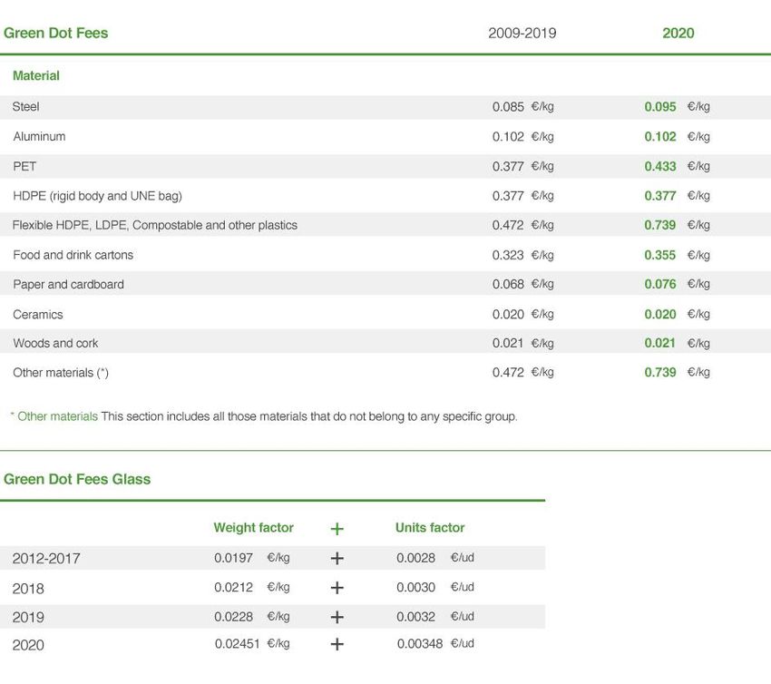Screen dimensions: 771x684
Task: Click the 'Units factor' column header
Action: coord(430,528)
